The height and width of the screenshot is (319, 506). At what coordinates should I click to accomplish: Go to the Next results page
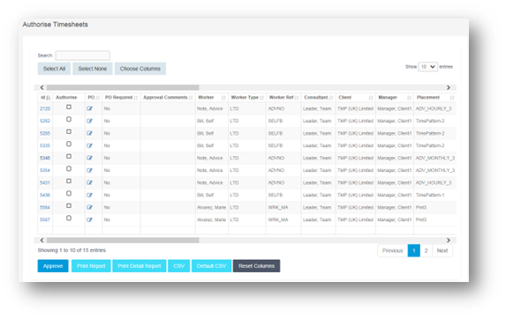[x=442, y=250]
